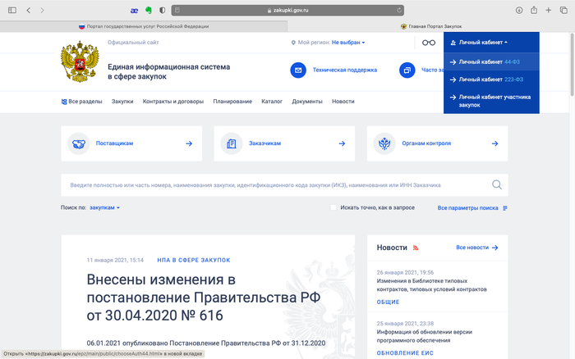Switch to the 'Главная Портал Закупок' tab
575x359 pixels.
tap(430, 26)
